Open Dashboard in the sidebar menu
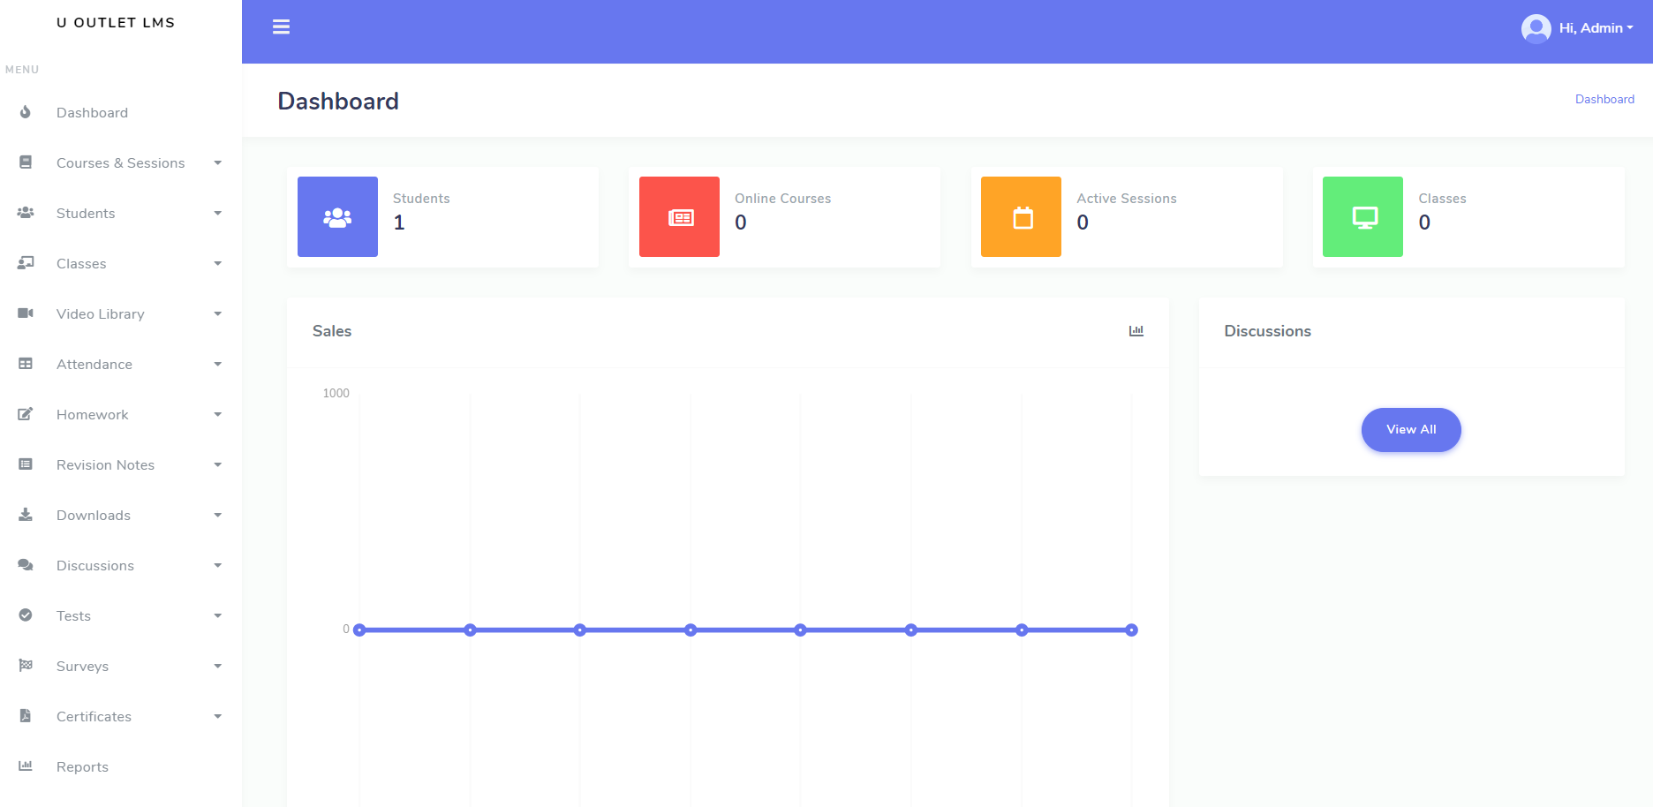Screen dimensions: 1653x807 point(92,113)
